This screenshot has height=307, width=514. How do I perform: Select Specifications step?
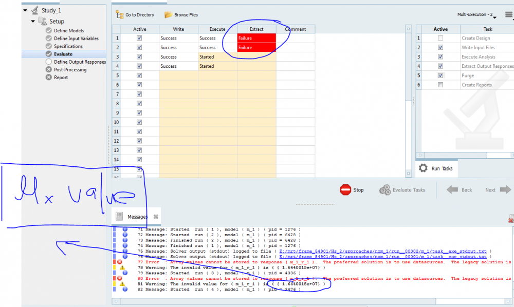point(68,46)
